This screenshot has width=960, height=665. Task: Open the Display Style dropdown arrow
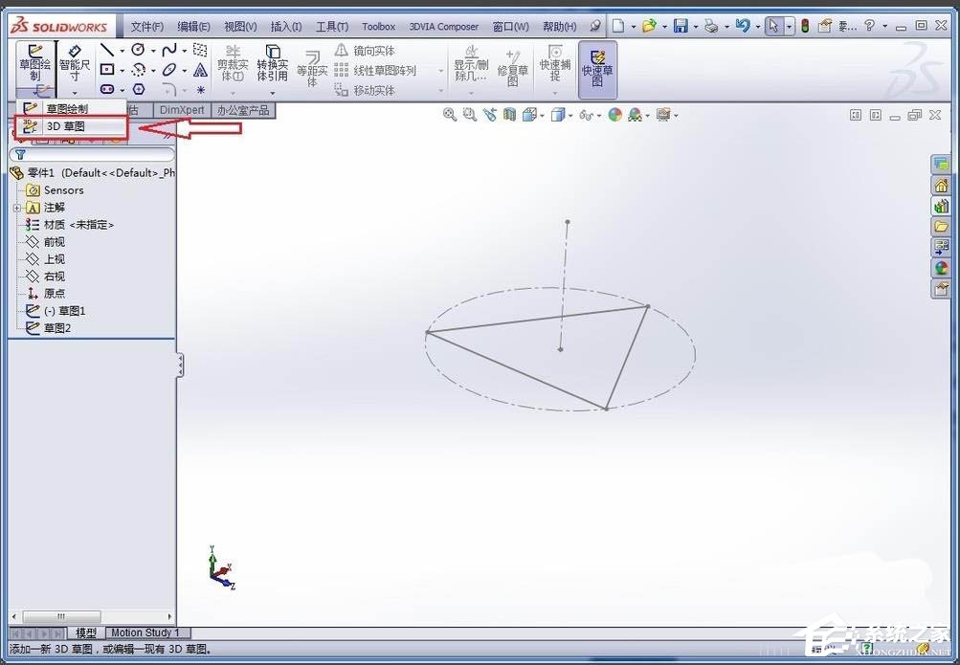[x=571, y=114]
